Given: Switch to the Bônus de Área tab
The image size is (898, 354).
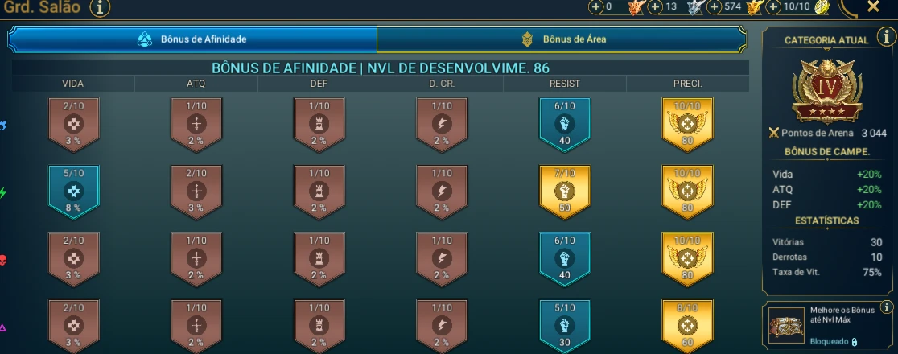Looking at the screenshot, I should coord(562,39).
